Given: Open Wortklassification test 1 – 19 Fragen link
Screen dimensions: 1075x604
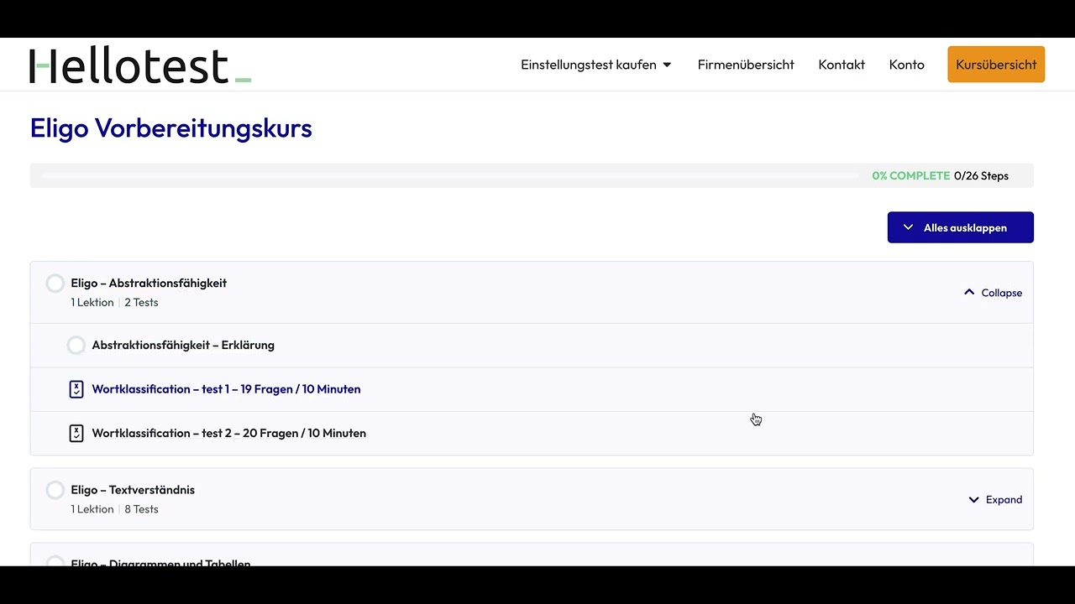Looking at the screenshot, I should coord(226,389).
